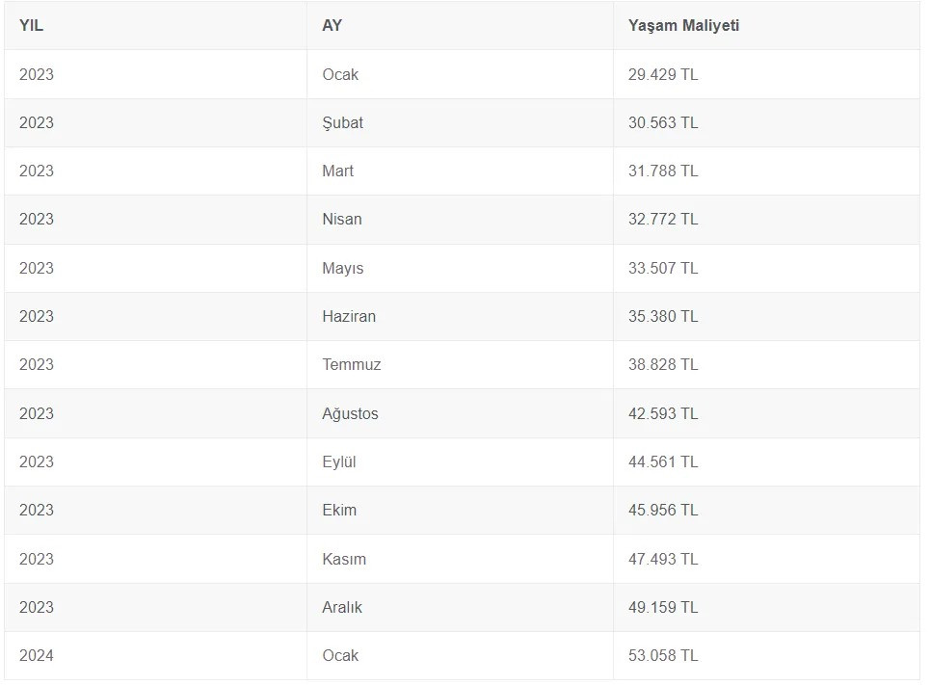Select the 49.159 TL value

point(663,607)
